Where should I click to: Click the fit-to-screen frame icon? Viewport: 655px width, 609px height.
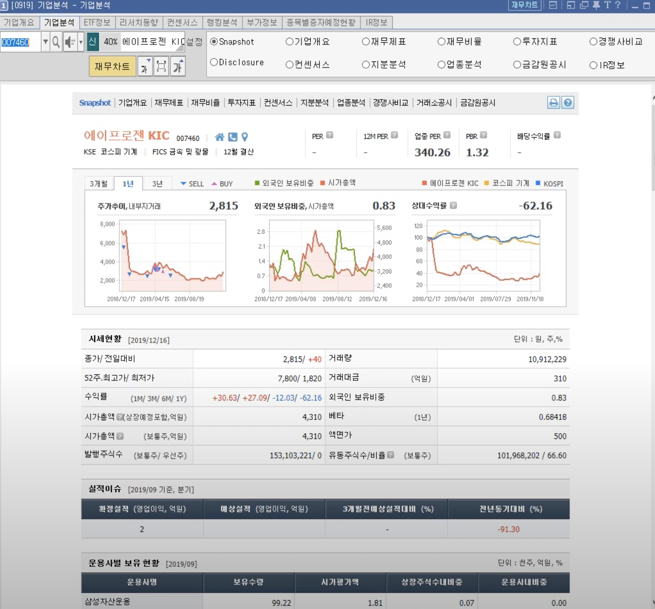click(161, 66)
